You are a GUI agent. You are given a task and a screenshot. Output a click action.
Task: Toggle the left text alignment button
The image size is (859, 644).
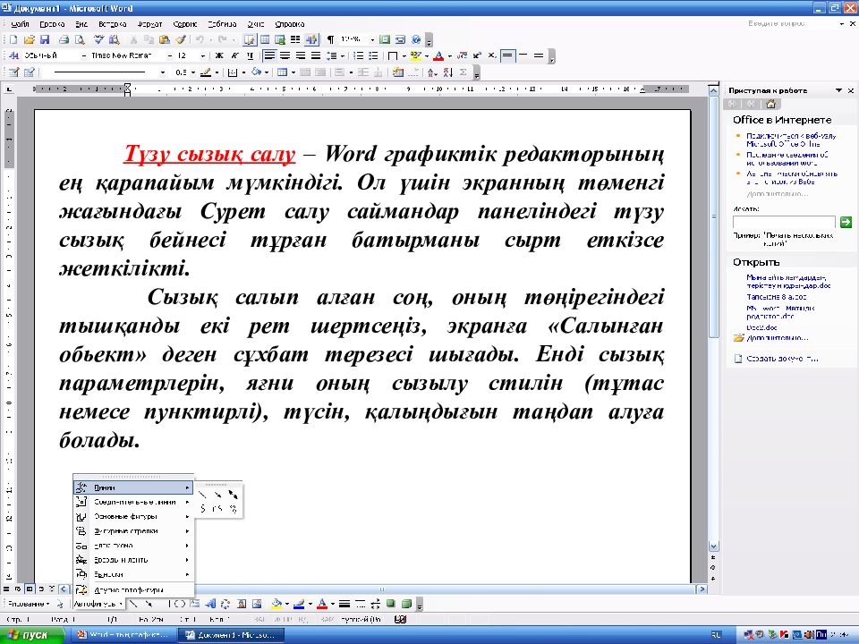(x=269, y=55)
